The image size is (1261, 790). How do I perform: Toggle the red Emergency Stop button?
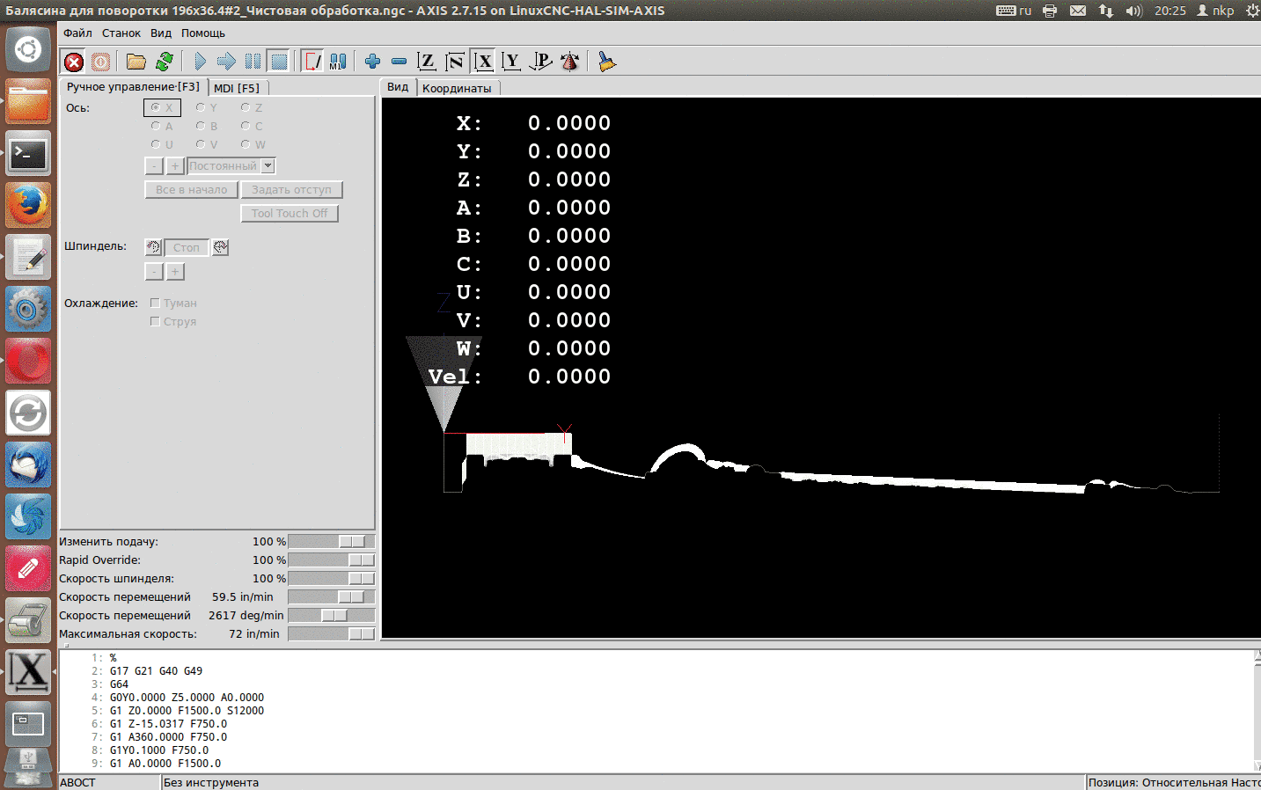point(74,62)
